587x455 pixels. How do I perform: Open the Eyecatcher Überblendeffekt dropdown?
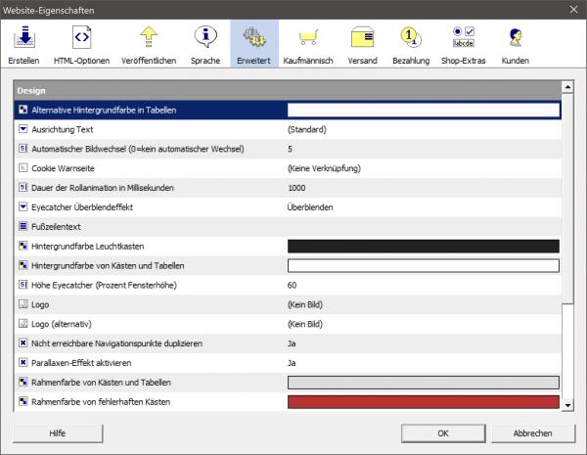coord(23,207)
